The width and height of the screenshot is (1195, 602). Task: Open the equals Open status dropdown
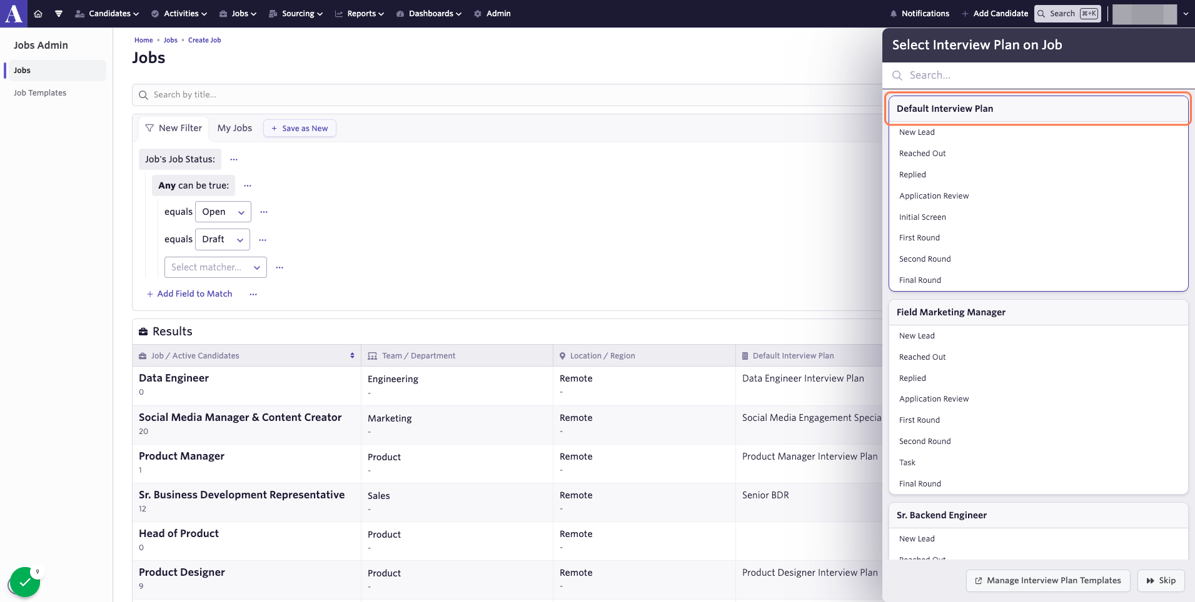point(223,212)
